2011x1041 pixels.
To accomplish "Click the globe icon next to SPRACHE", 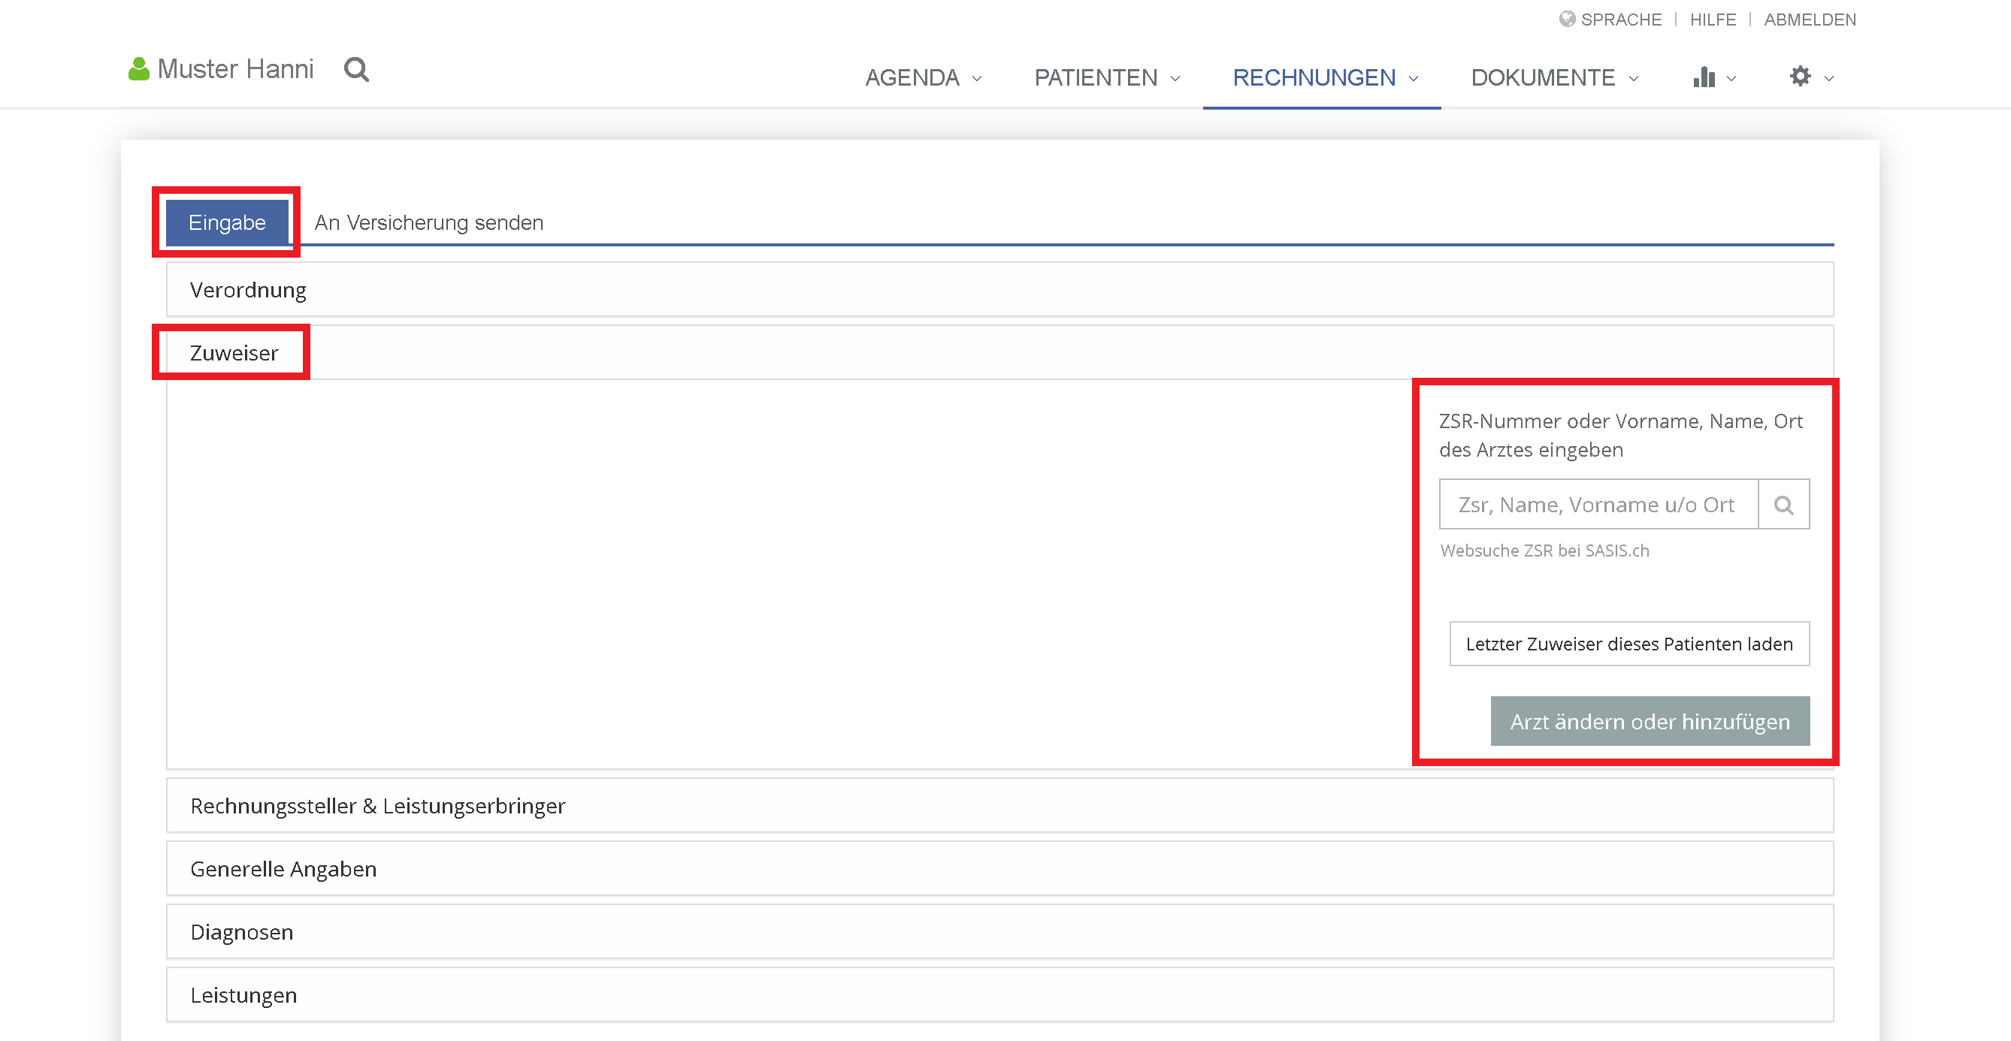I will [1567, 19].
